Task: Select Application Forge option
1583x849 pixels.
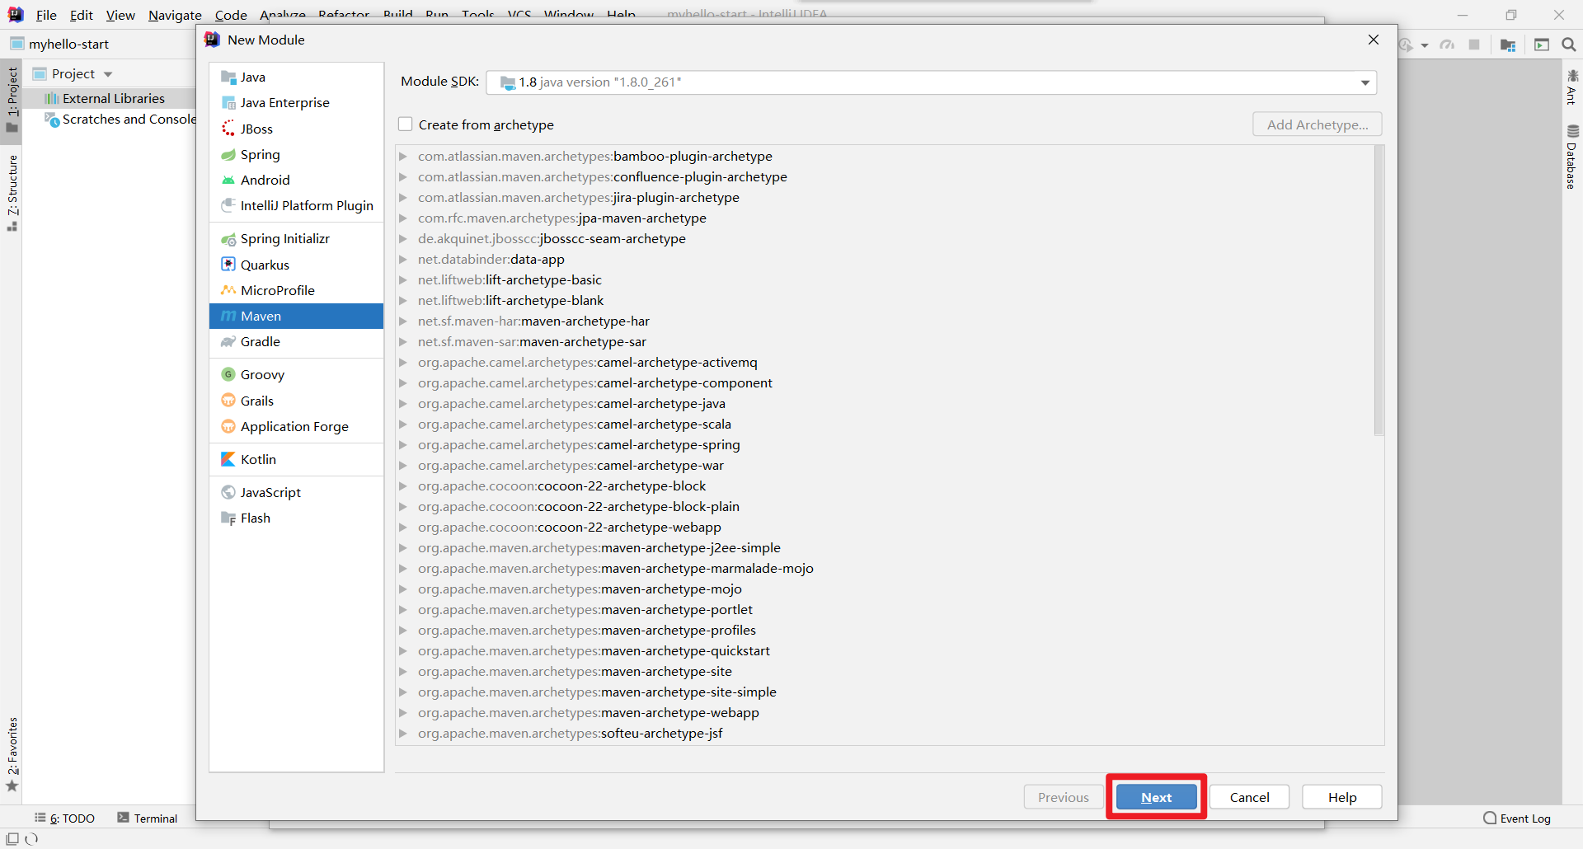Action: point(296,427)
